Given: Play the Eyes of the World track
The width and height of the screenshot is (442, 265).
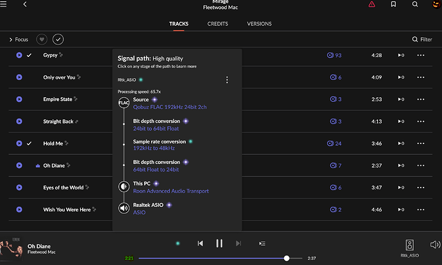Looking at the screenshot, I should pyautogui.click(x=19, y=188).
